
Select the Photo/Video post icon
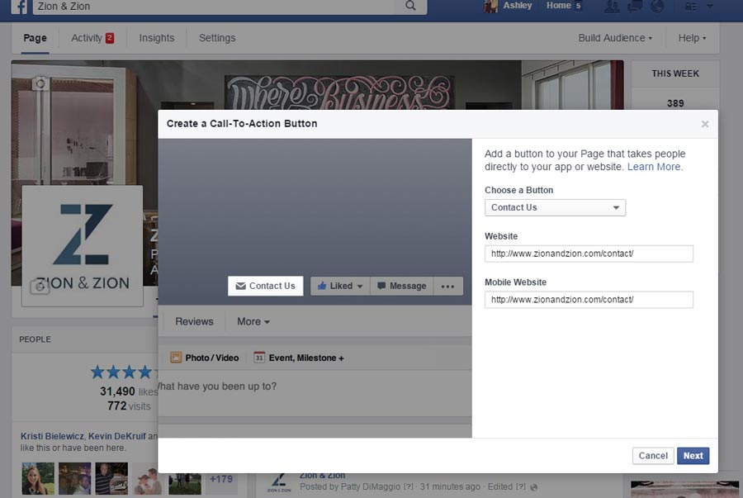(x=176, y=358)
